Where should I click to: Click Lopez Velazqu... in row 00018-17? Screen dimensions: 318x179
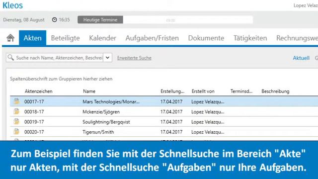[x=208, y=112]
